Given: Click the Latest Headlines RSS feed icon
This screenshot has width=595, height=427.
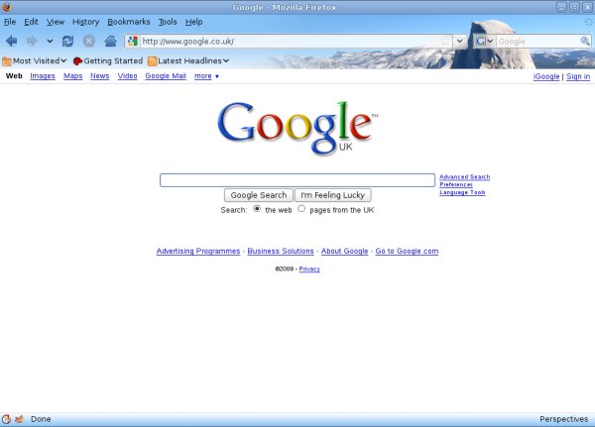Looking at the screenshot, I should pyautogui.click(x=152, y=61).
